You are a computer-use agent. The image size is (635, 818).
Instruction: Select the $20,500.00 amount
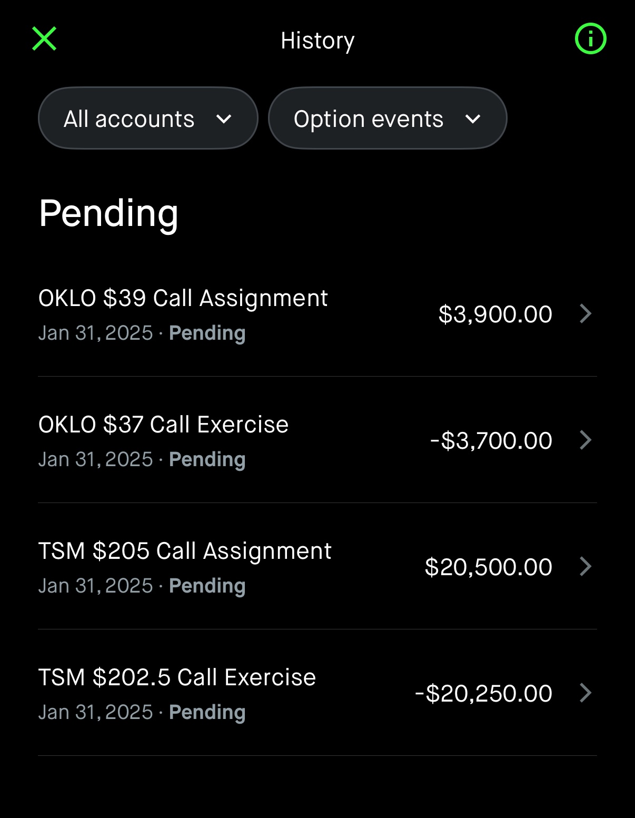click(488, 567)
